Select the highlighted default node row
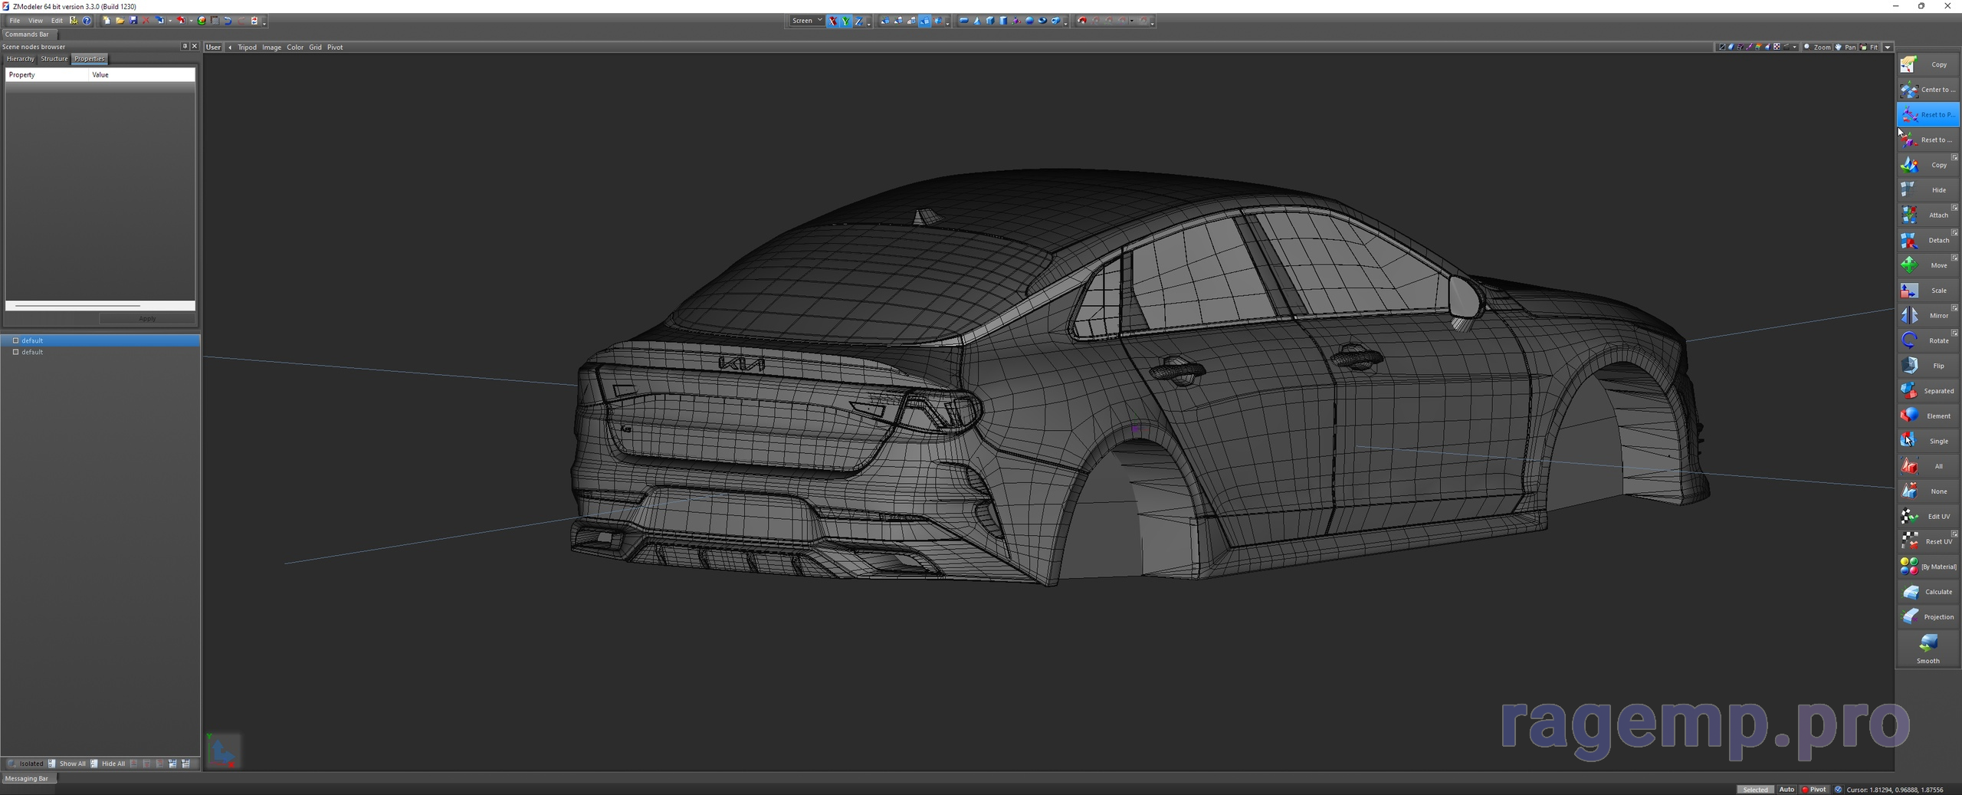 point(100,340)
